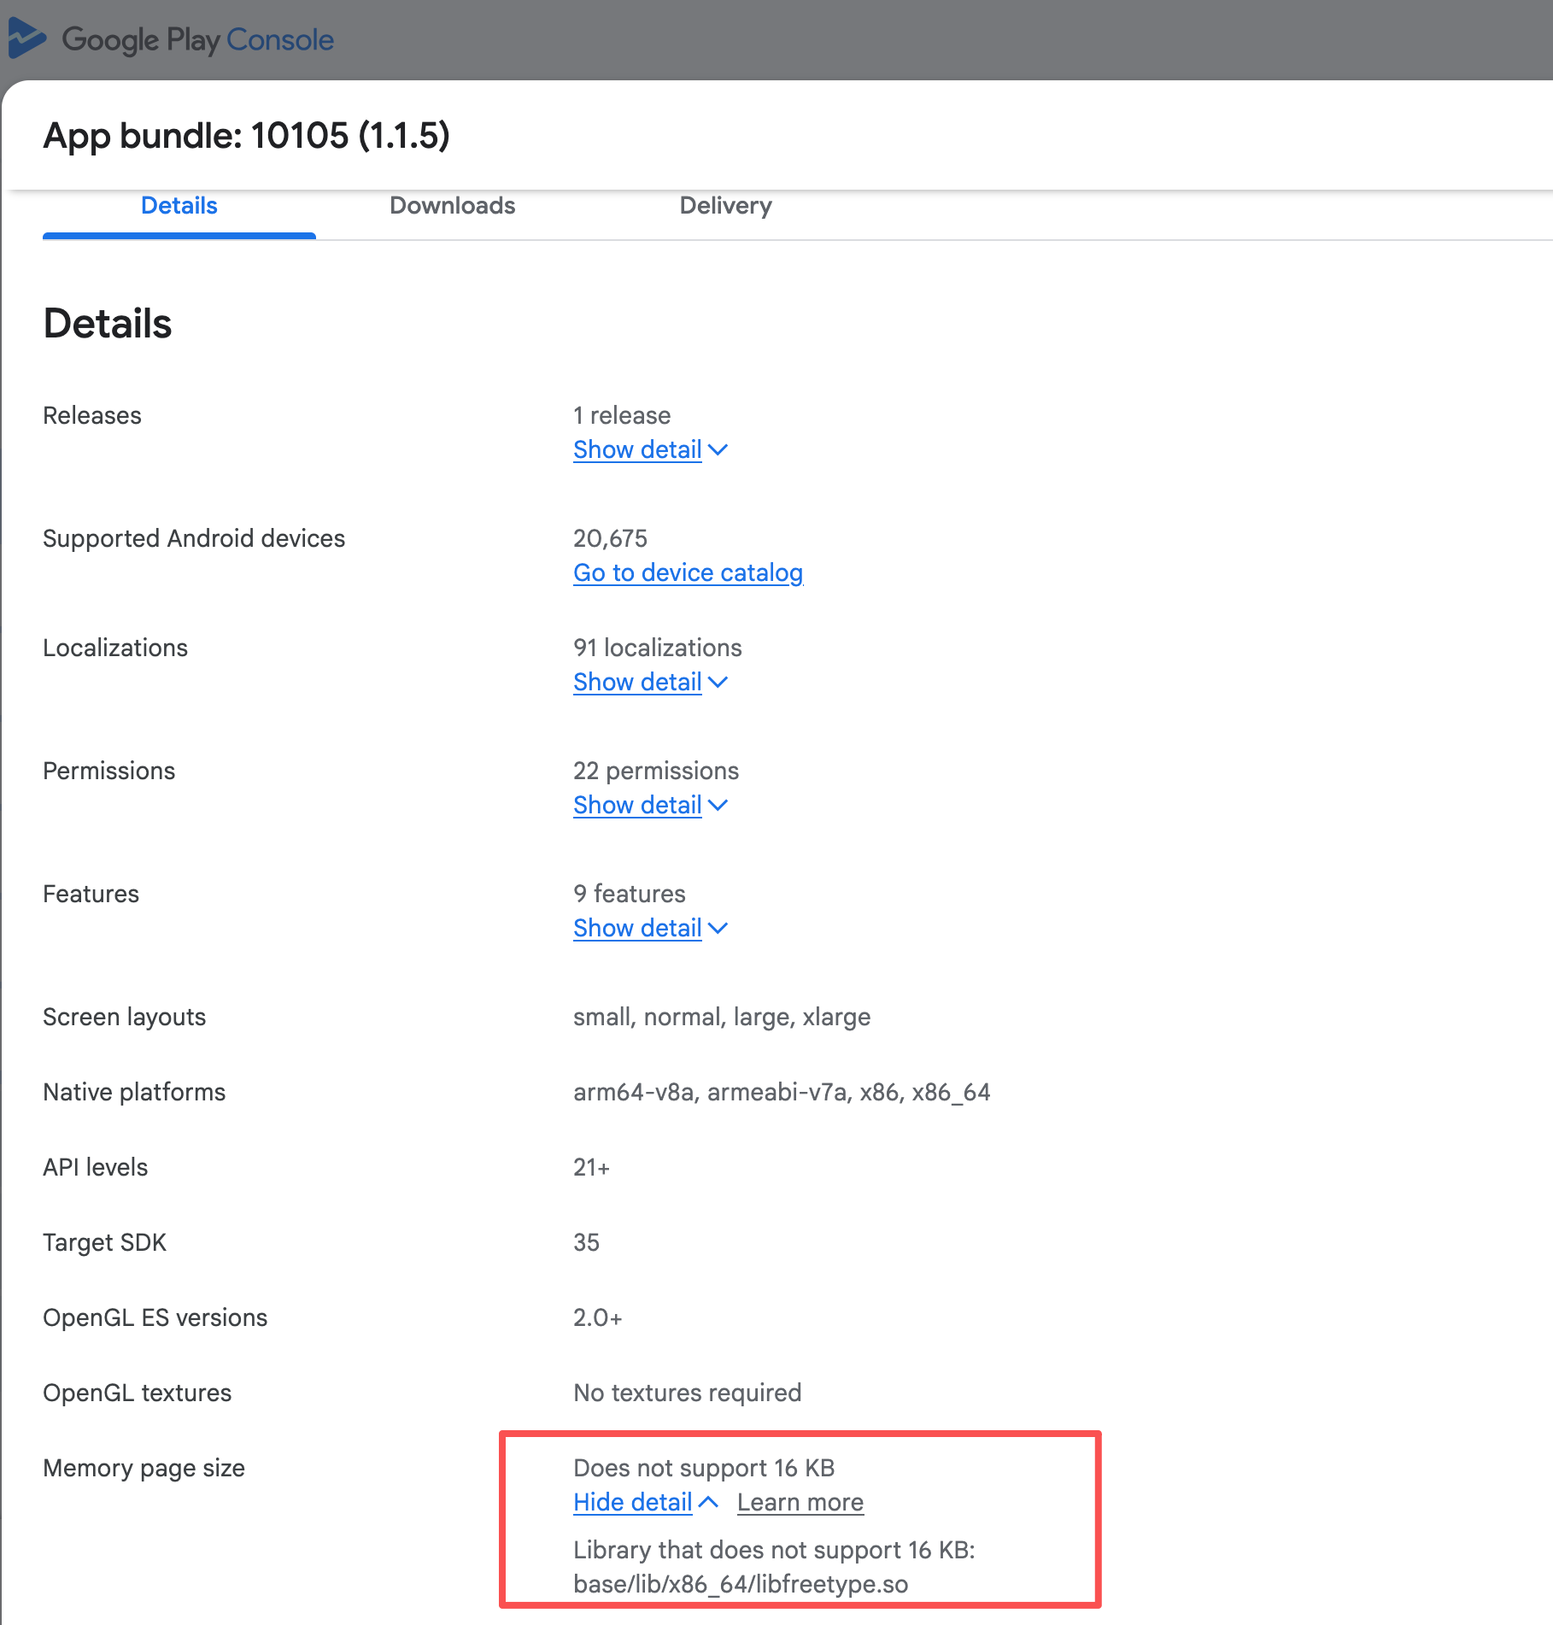Click the App bundle 10105 heading
The image size is (1553, 1625).
(246, 136)
